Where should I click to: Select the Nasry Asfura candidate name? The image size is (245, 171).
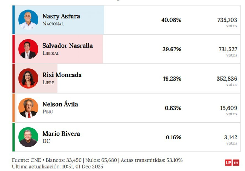(61, 16)
